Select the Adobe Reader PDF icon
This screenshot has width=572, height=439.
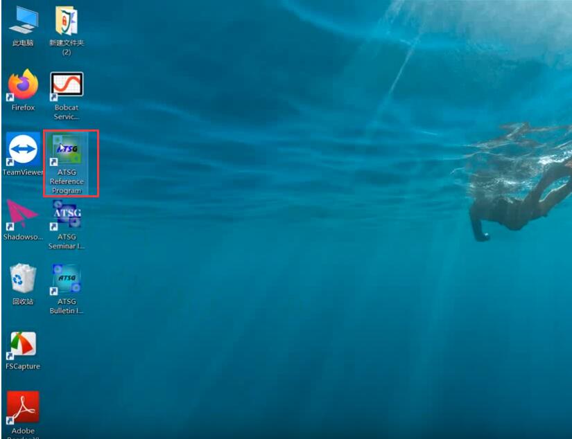pos(23,408)
